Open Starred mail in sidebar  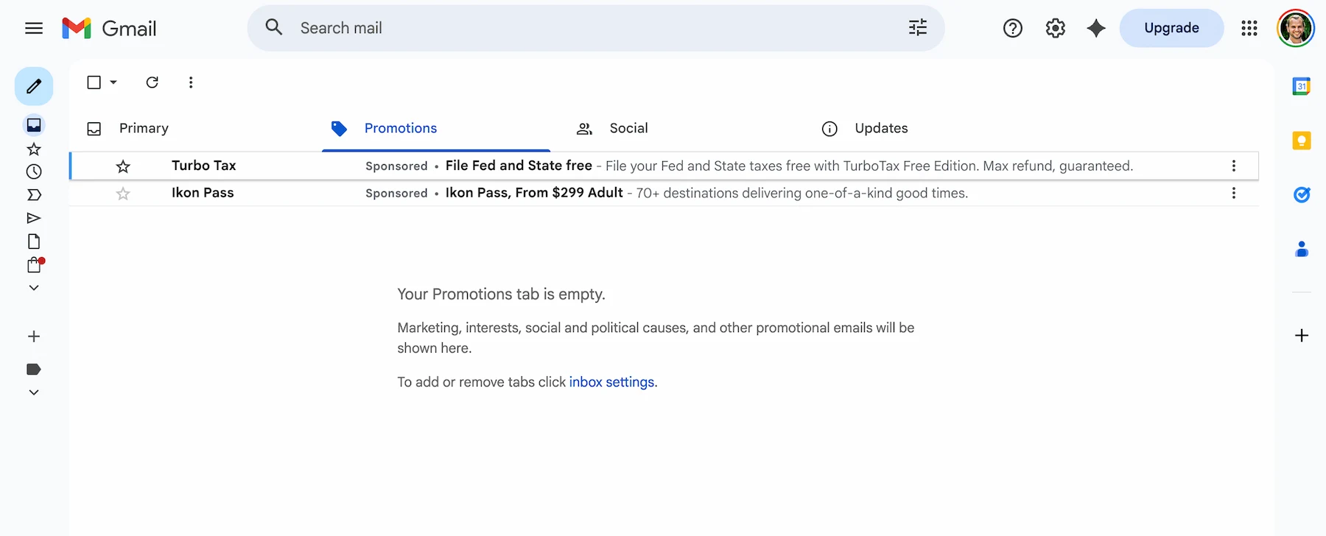coord(34,149)
